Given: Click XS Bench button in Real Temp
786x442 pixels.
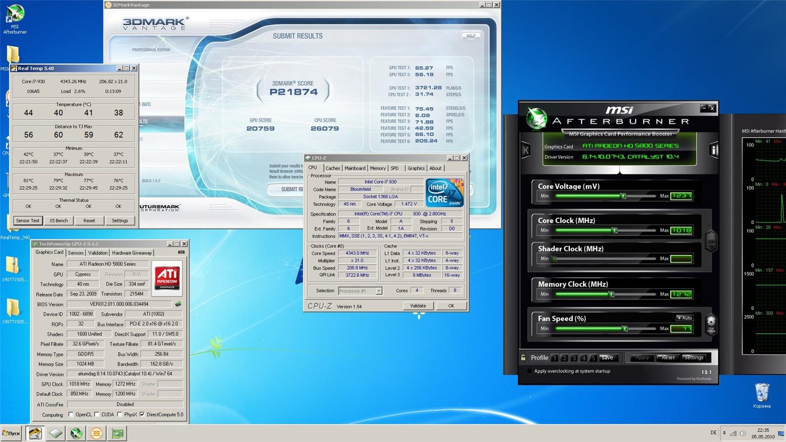Looking at the screenshot, I should pyautogui.click(x=58, y=221).
